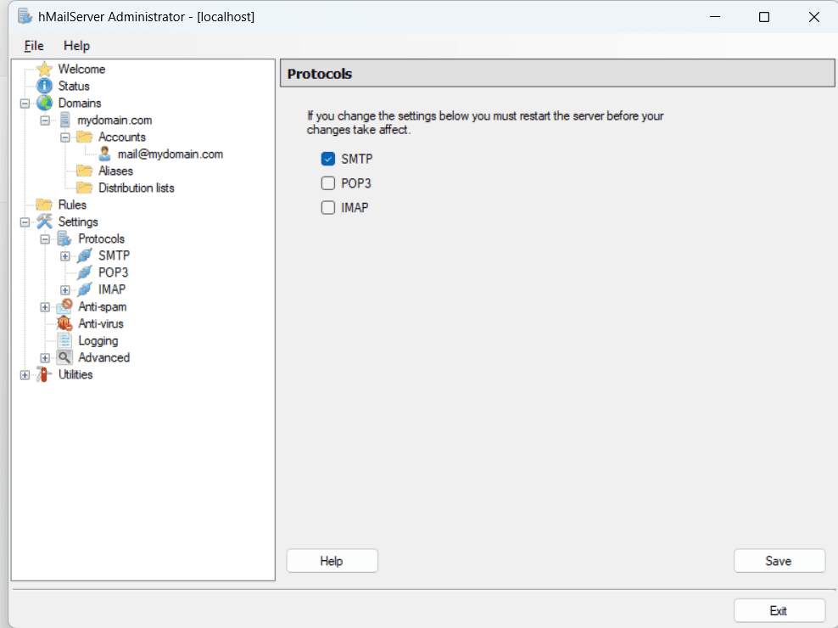Image resolution: width=838 pixels, height=628 pixels.
Task: Click the Logging icon under Settings
Action: point(64,340)
